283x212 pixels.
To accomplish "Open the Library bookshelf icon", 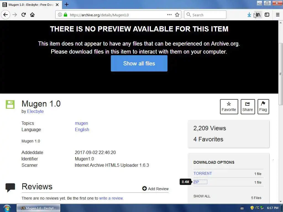I will (x=258, y=15).
